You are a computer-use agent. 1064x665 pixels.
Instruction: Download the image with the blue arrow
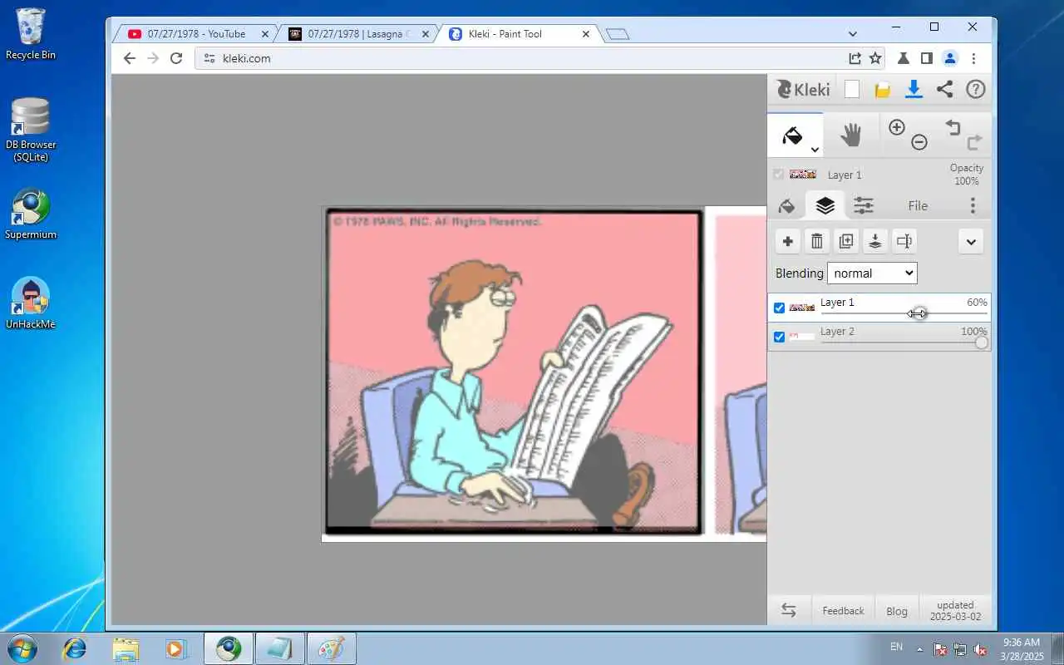(914, 89)
